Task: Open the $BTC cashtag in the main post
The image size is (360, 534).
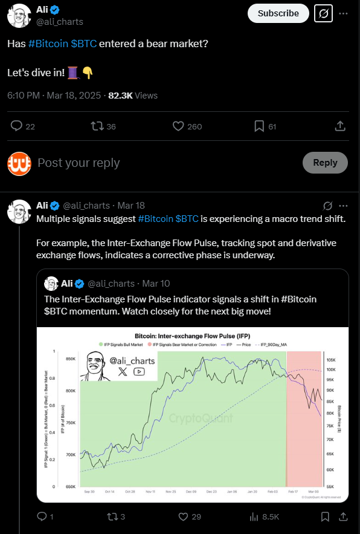Action: tap(84, 44)
